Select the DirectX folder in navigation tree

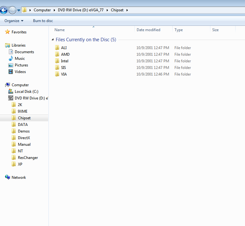[24, 138]
